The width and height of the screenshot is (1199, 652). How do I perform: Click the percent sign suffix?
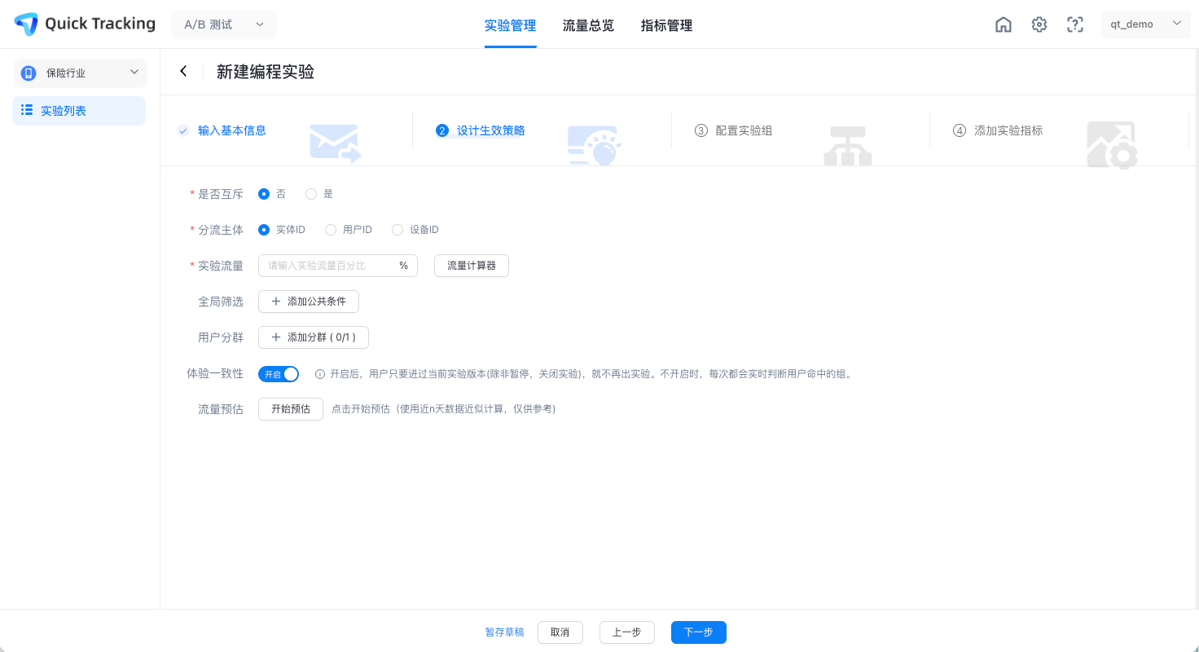(x=403, y=266)
